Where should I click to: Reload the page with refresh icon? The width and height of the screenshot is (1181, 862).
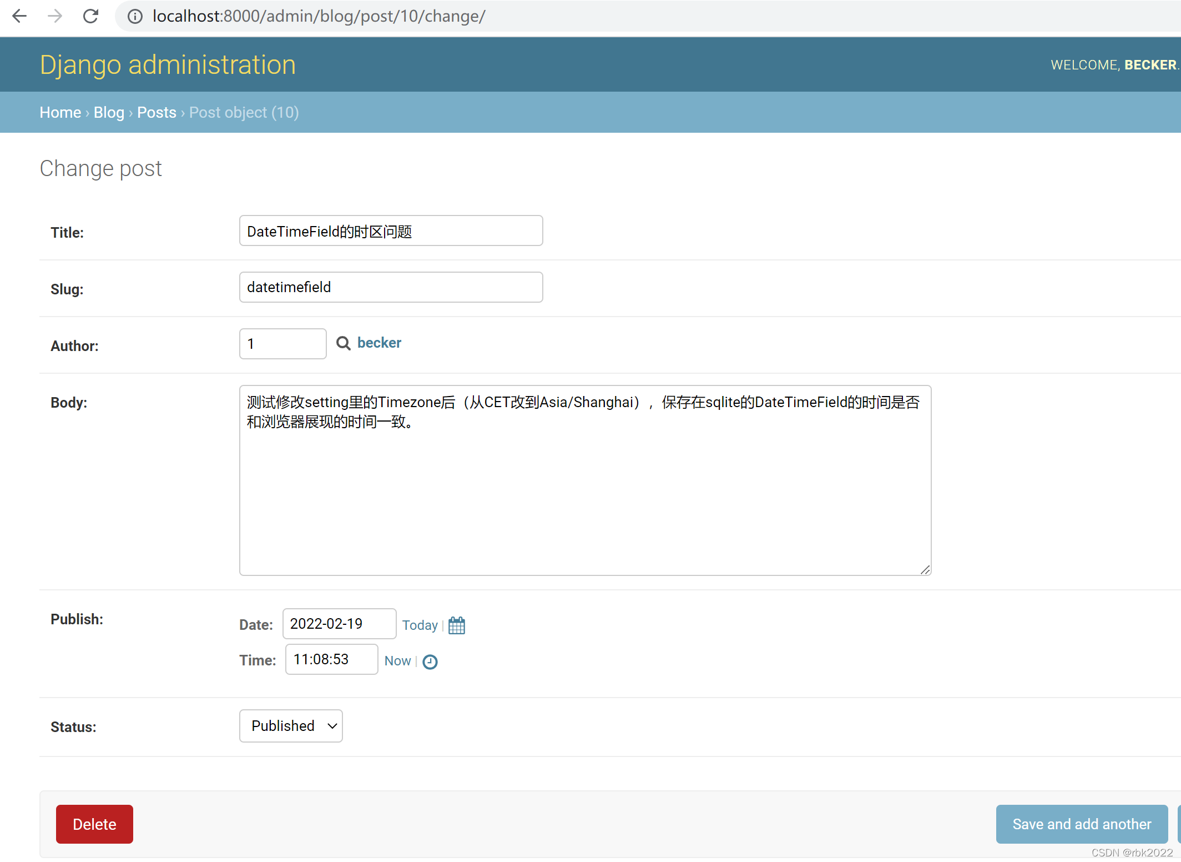click(x=90, y=16)
